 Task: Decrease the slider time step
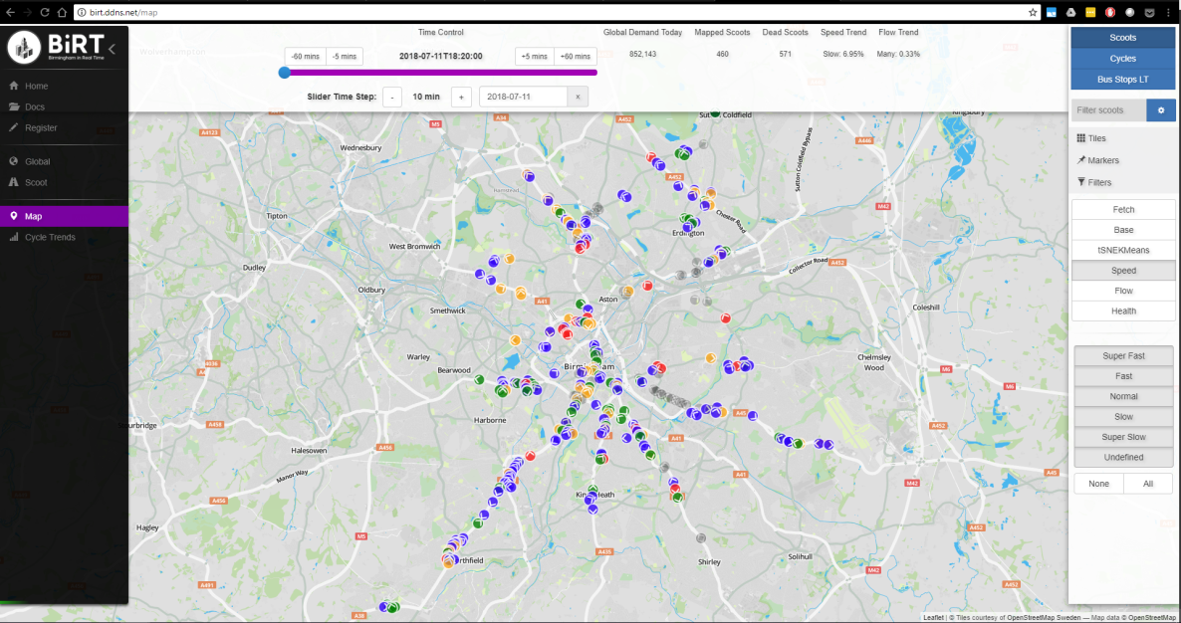[391, 98]
